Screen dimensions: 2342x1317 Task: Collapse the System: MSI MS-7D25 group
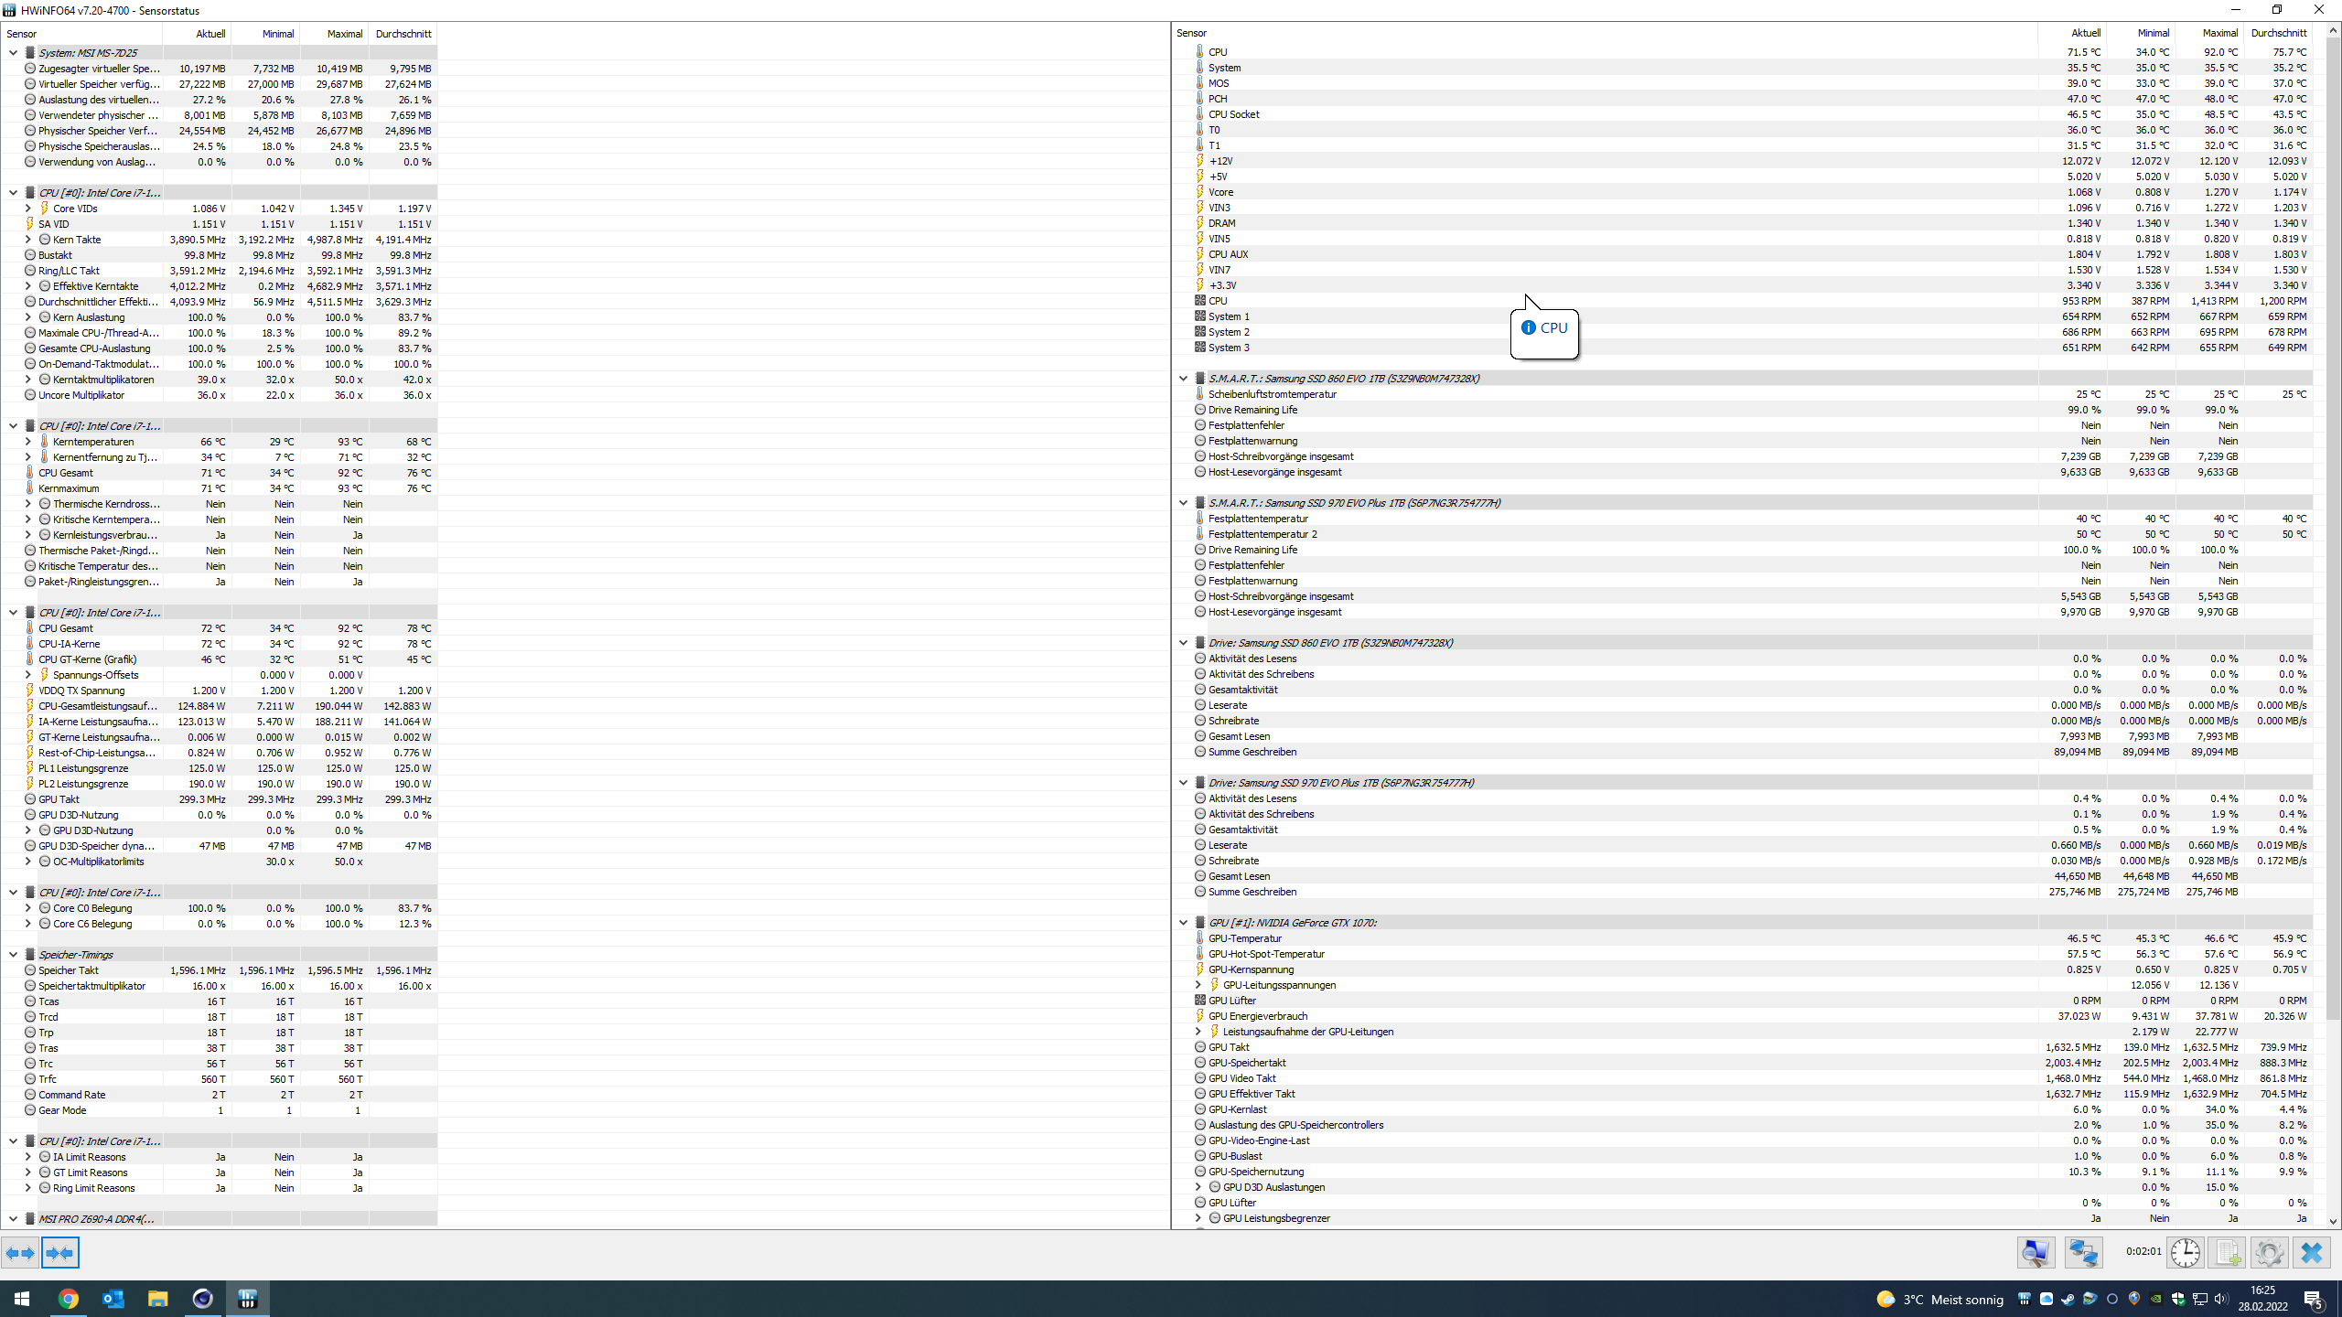pyautogui.click(x=13, y=53)
